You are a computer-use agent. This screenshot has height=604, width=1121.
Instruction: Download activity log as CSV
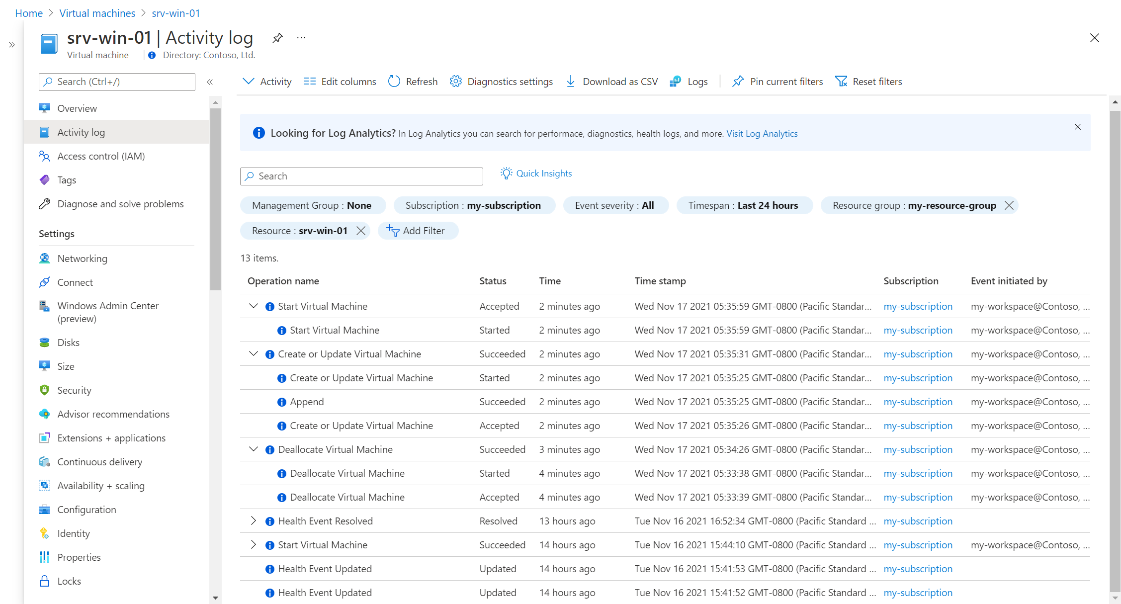[x=611, y=82]
